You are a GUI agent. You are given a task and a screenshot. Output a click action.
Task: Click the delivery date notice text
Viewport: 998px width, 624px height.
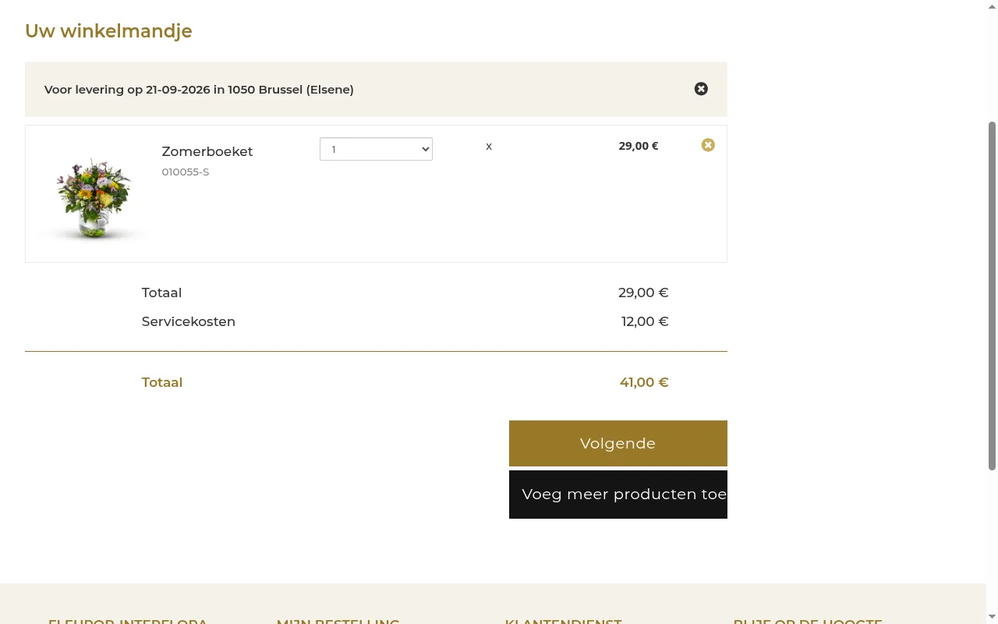click(x=199, y=90)
